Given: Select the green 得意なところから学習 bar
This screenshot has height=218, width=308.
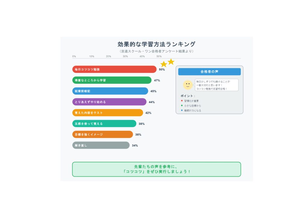Looking at the screenshot, I should 112,80.
